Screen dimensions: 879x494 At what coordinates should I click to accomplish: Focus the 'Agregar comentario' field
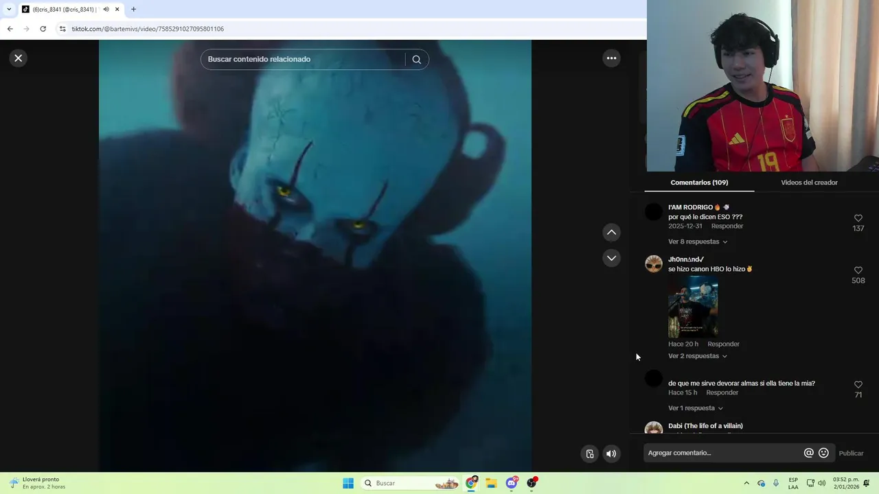pyautogui.click(x=724, y=453)
